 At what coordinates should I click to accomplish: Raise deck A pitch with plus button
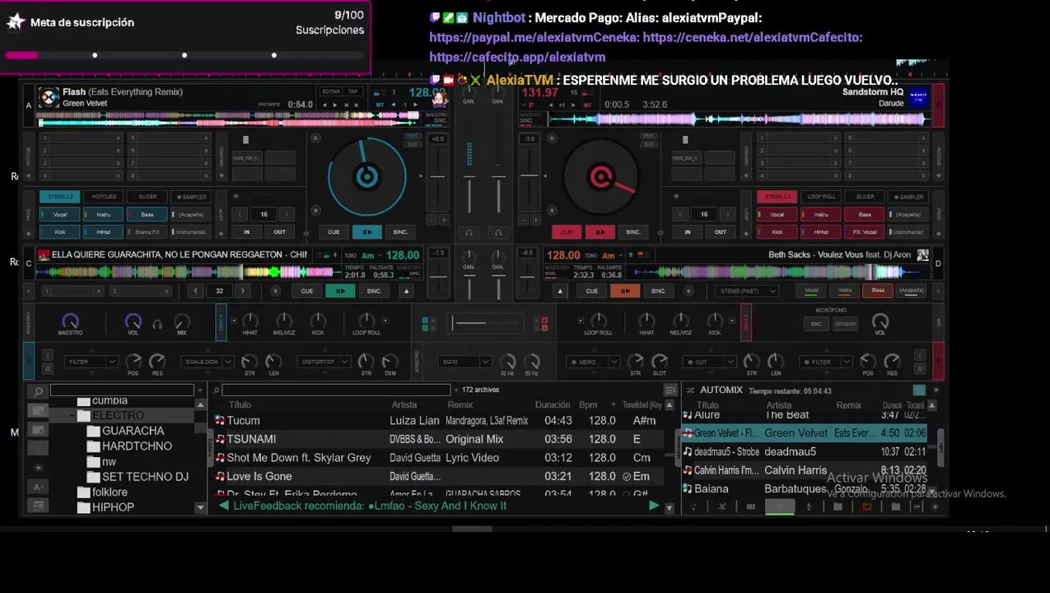coord(444,220)
